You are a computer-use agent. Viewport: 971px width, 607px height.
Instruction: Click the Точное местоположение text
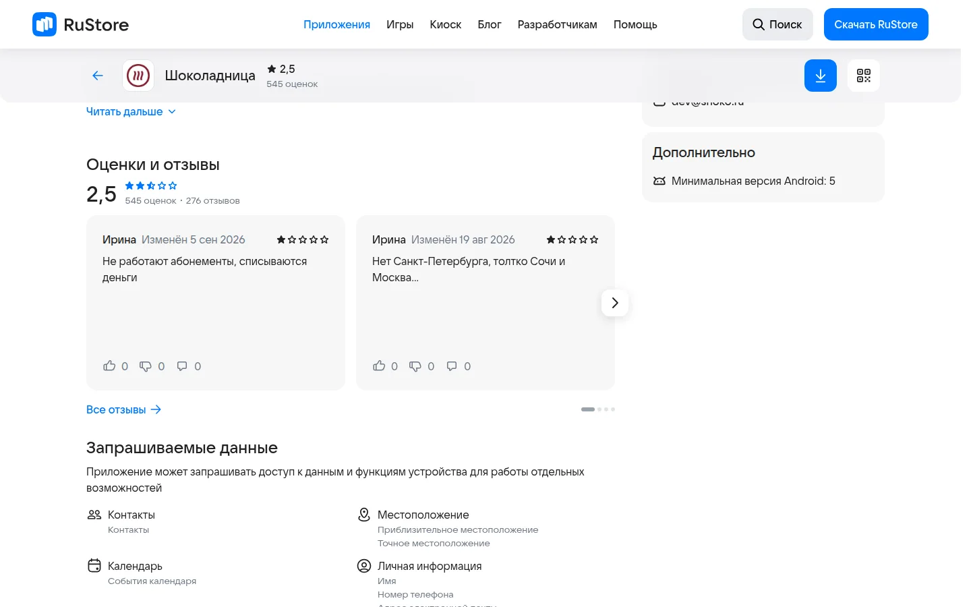click(434, 544)
